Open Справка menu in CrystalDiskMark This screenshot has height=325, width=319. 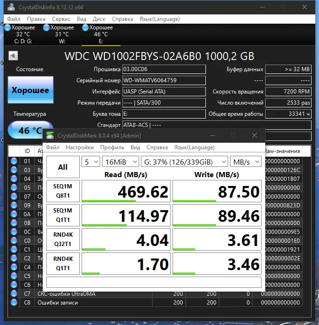[157, 147]
